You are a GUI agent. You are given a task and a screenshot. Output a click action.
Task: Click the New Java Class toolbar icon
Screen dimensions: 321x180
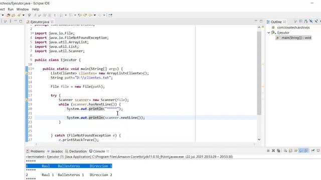(14, 15)
